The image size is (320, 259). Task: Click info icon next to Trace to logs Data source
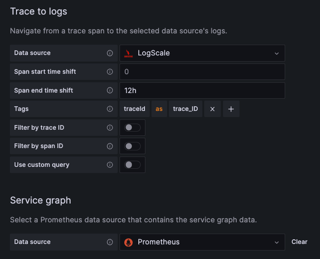pos(110,53)
